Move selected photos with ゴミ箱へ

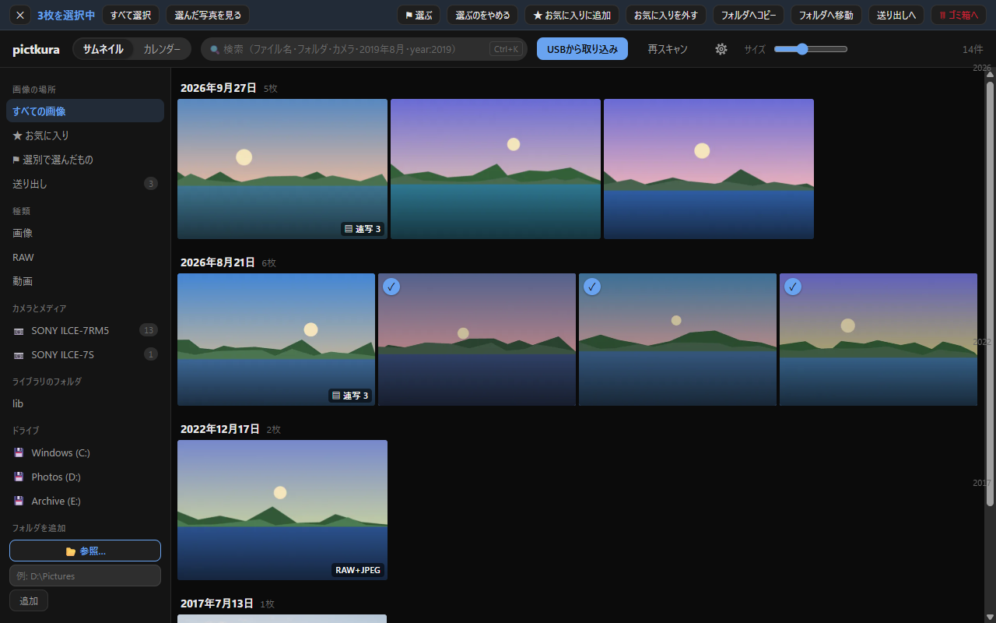tap(959, 15)
